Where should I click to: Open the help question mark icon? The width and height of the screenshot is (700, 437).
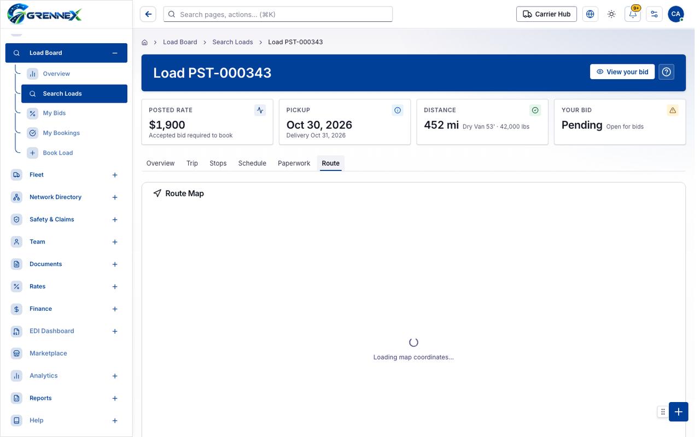[x=666, y=72]
